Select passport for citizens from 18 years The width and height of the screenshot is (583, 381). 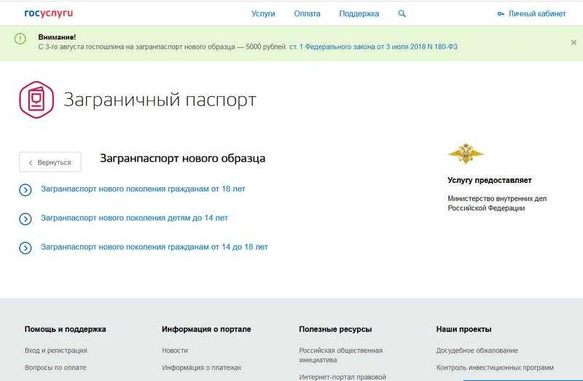pyautogui.click(x=143, y=189)
